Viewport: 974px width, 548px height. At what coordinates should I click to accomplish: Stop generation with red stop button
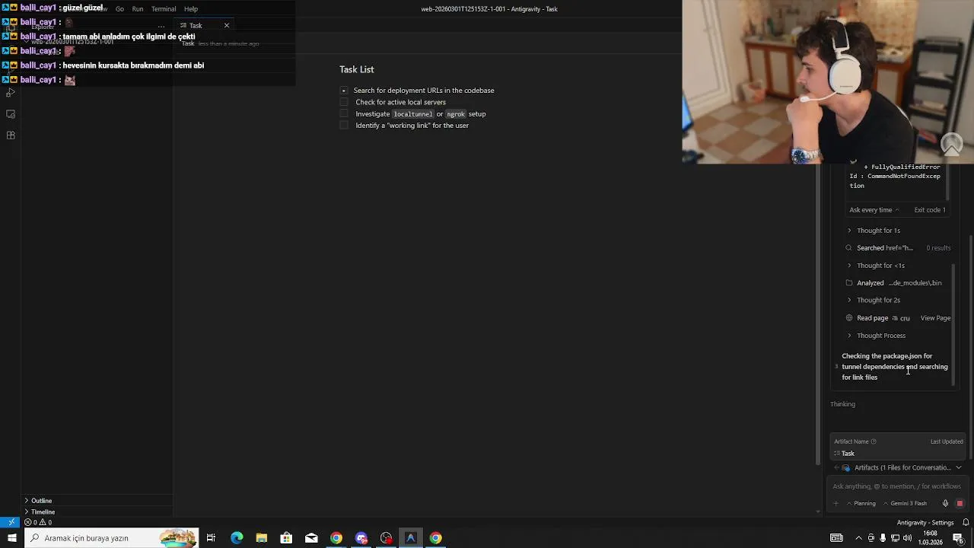click(x=960, y=504)
